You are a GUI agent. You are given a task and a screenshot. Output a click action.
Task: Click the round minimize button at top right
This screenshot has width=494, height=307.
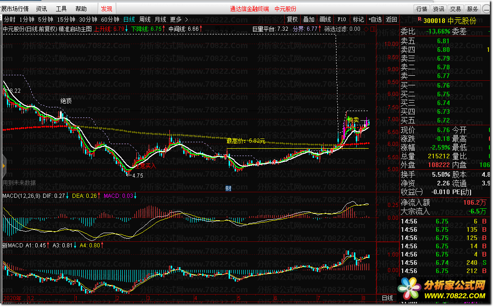coord(487,9)
